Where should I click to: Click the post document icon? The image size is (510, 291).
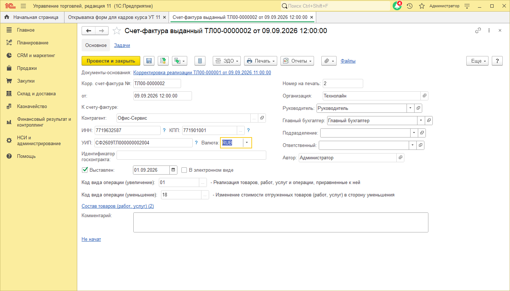164,61
